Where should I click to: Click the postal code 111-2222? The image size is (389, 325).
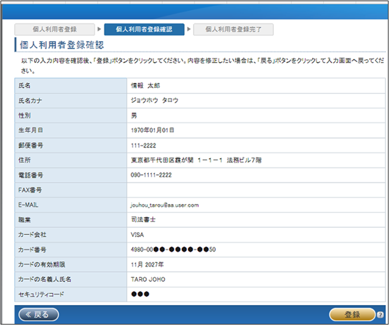[143, 145]
